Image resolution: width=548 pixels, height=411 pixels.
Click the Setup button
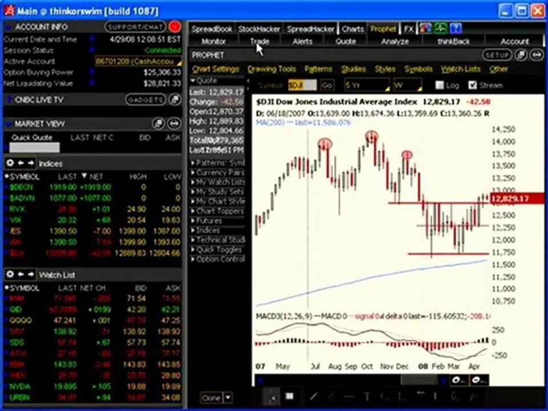[497, 55]
